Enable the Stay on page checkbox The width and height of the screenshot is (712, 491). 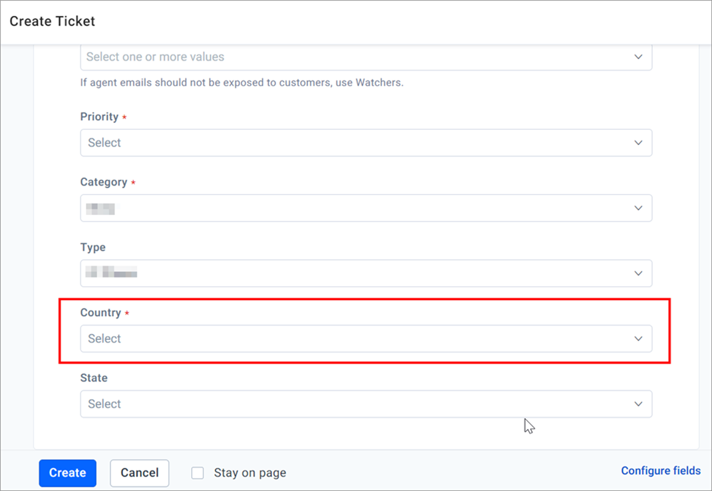click(x=198, y=473)
